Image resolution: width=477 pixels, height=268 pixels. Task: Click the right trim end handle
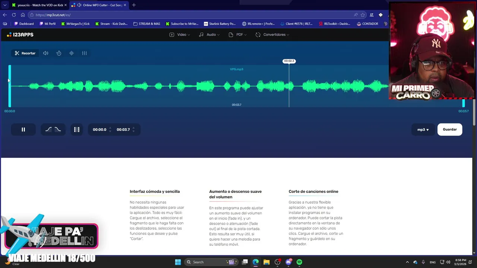pyautogui.click(x=464, y=103)
